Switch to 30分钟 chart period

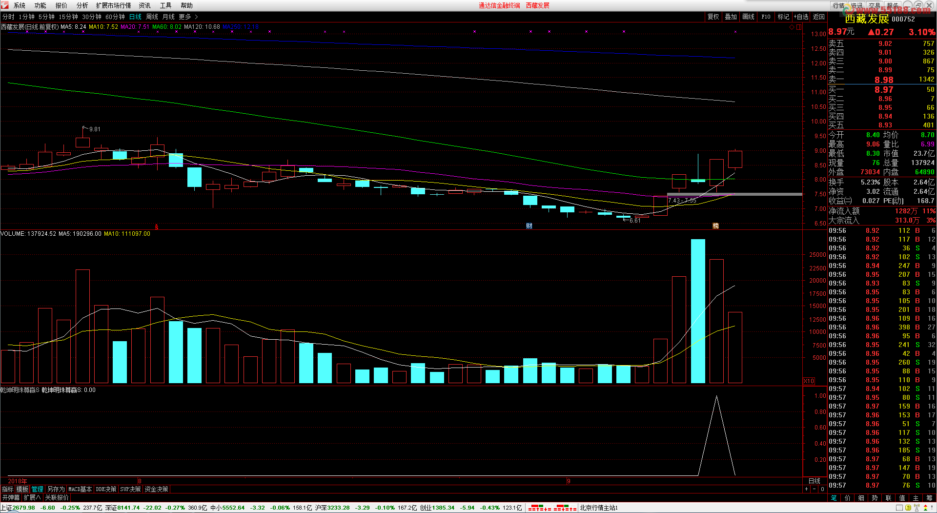click(x=91, y=17)
